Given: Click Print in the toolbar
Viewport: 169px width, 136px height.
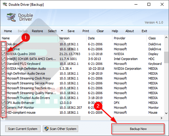Looking at the screenshot, I should 86,31.
